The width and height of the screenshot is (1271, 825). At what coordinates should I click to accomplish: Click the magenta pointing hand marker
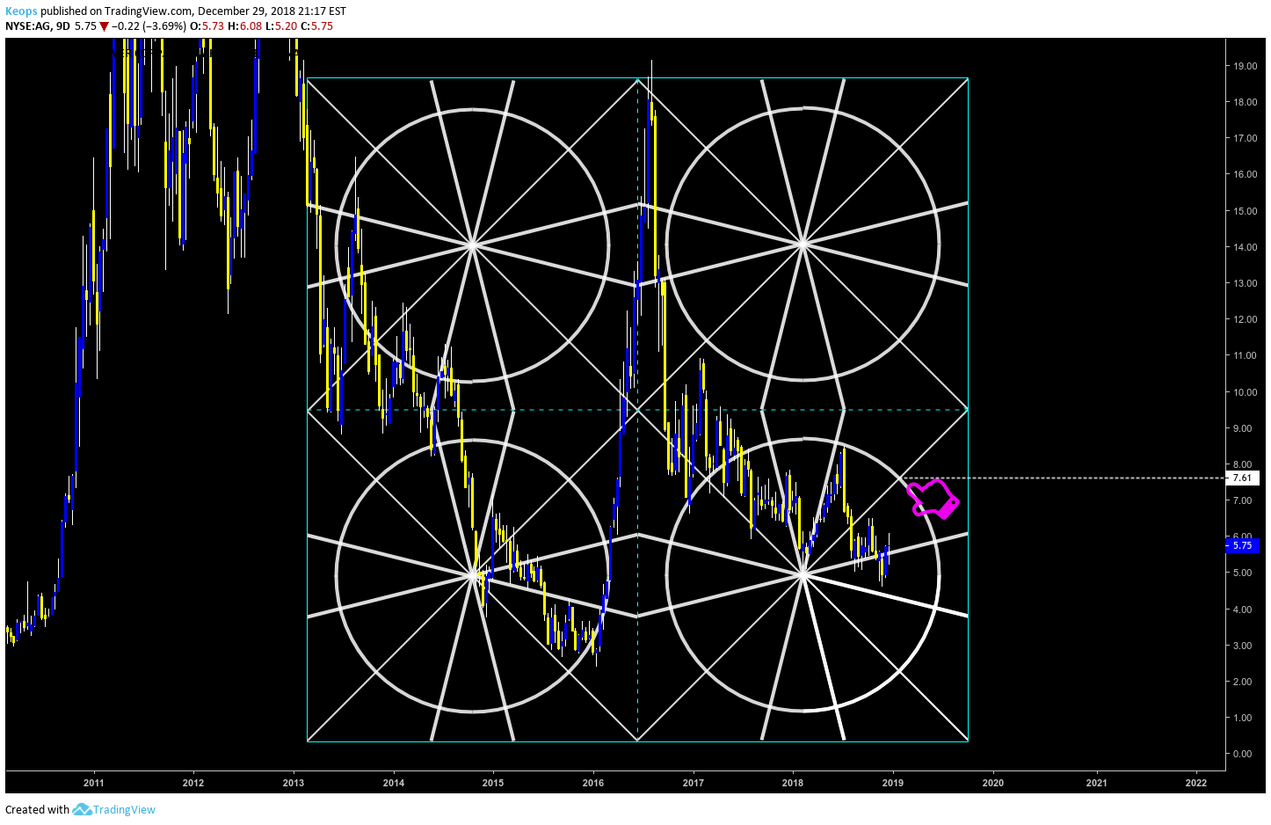[933, 499]
